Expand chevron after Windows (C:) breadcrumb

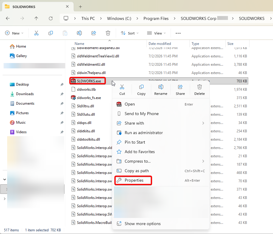(x=137, y=18)
